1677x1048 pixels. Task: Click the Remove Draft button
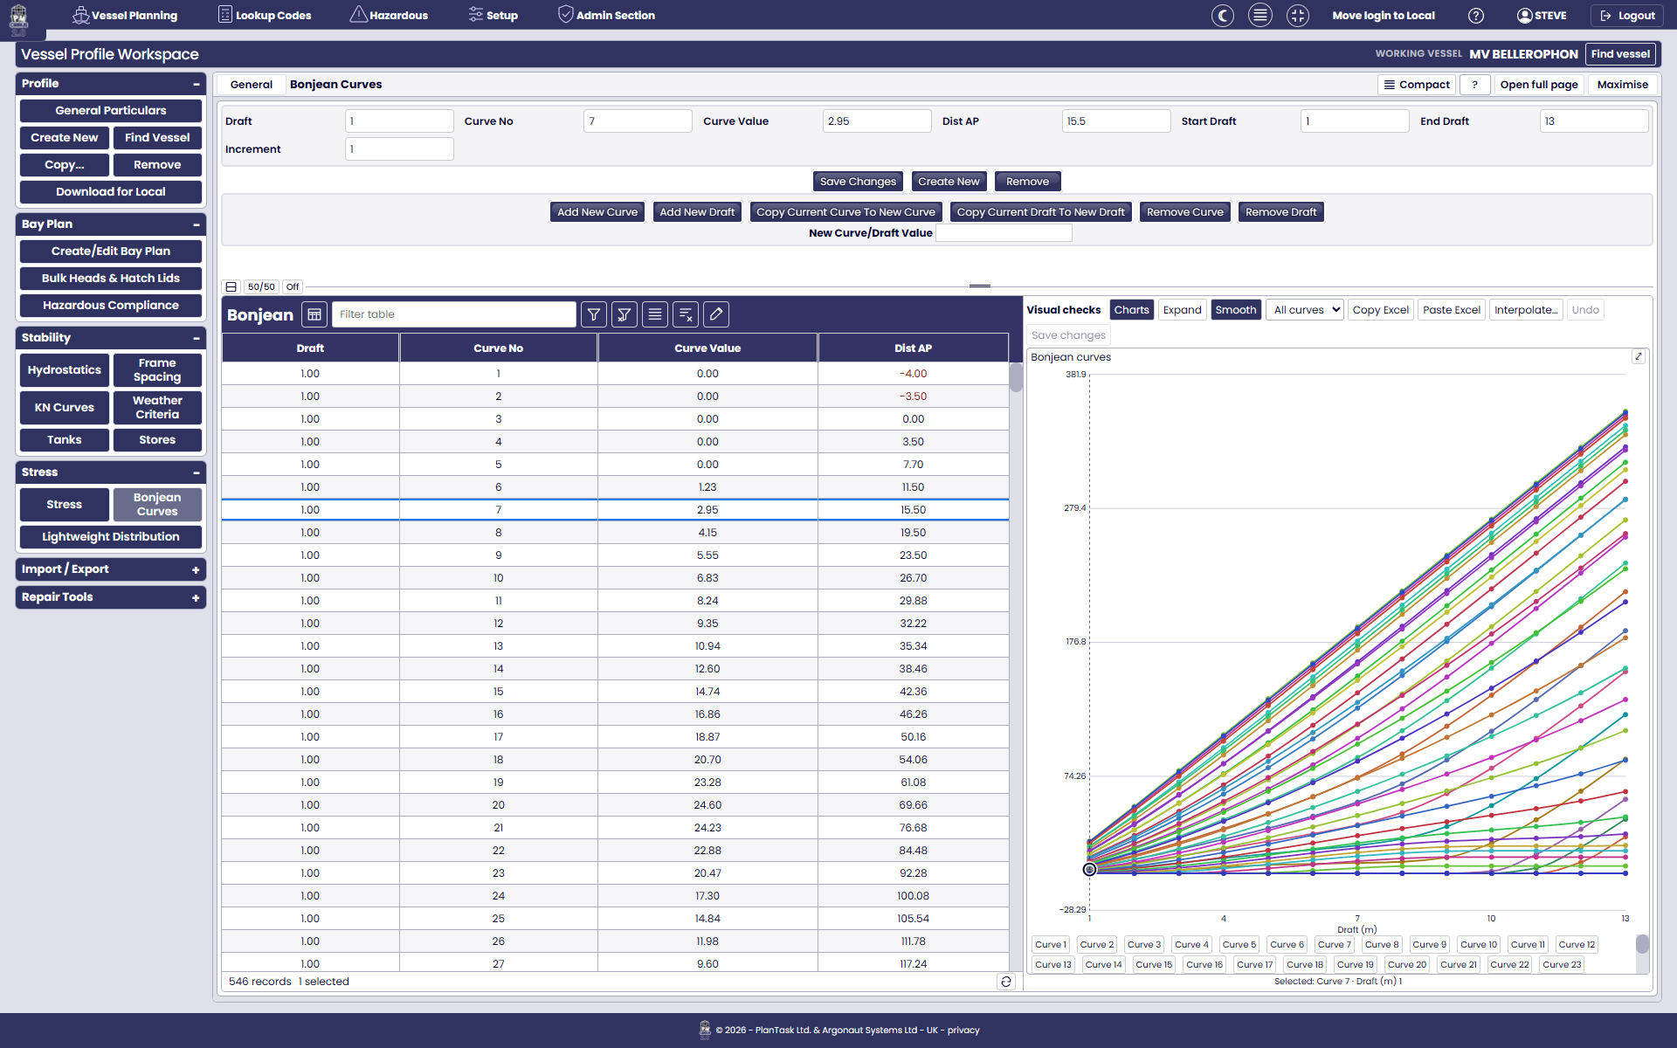coord(1280,212)
